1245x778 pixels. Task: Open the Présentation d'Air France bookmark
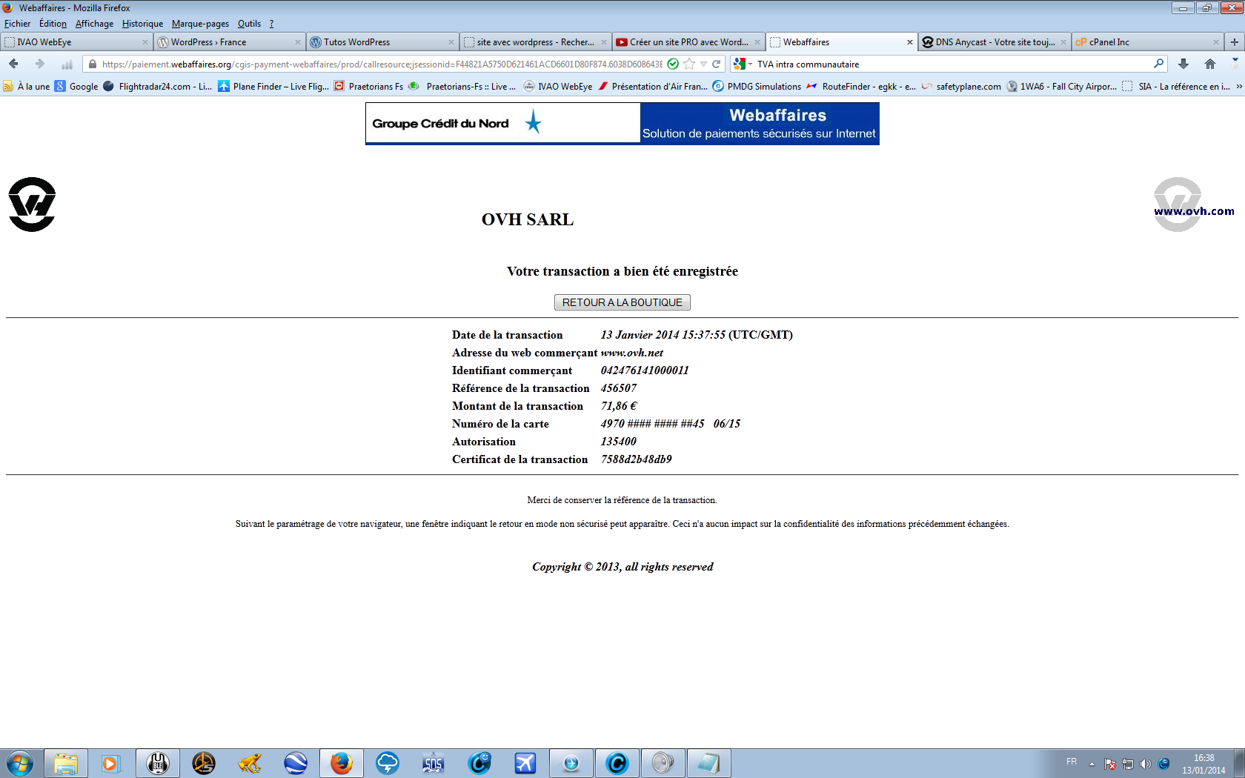tap(653, 87)
